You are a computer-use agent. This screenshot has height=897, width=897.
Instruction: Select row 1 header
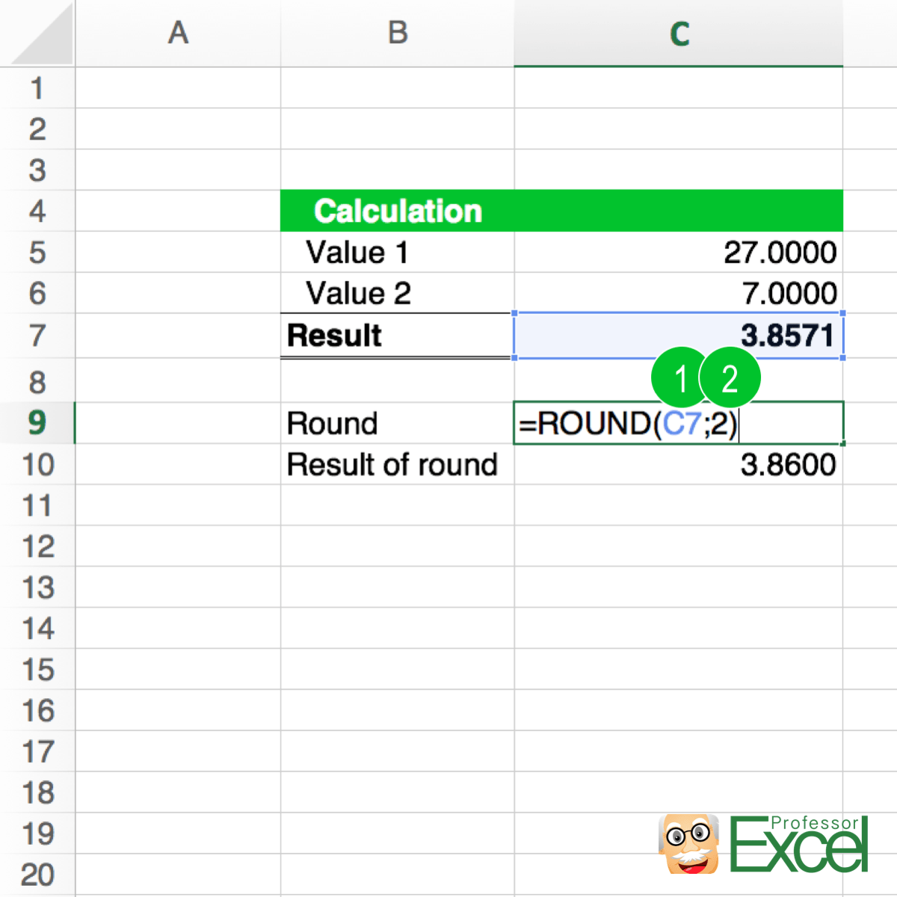click(x=37, y=88)
